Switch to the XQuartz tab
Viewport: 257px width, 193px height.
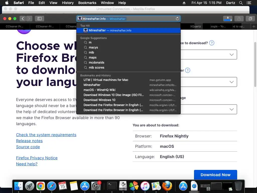point(195,26)
